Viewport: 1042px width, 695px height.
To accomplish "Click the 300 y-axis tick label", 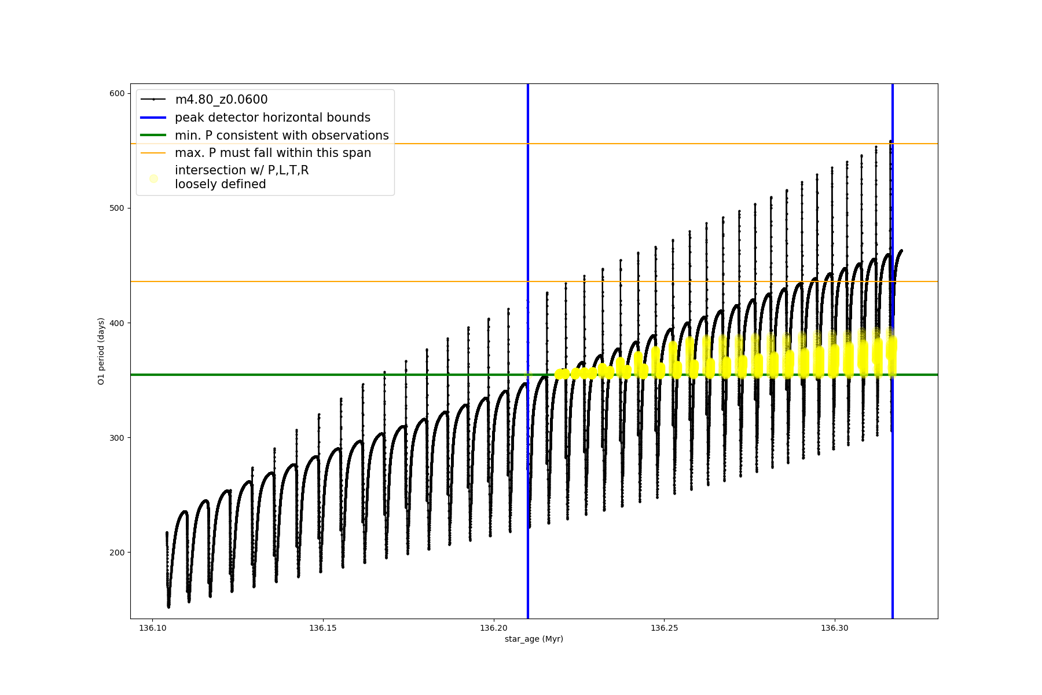I will click(118, 438).
